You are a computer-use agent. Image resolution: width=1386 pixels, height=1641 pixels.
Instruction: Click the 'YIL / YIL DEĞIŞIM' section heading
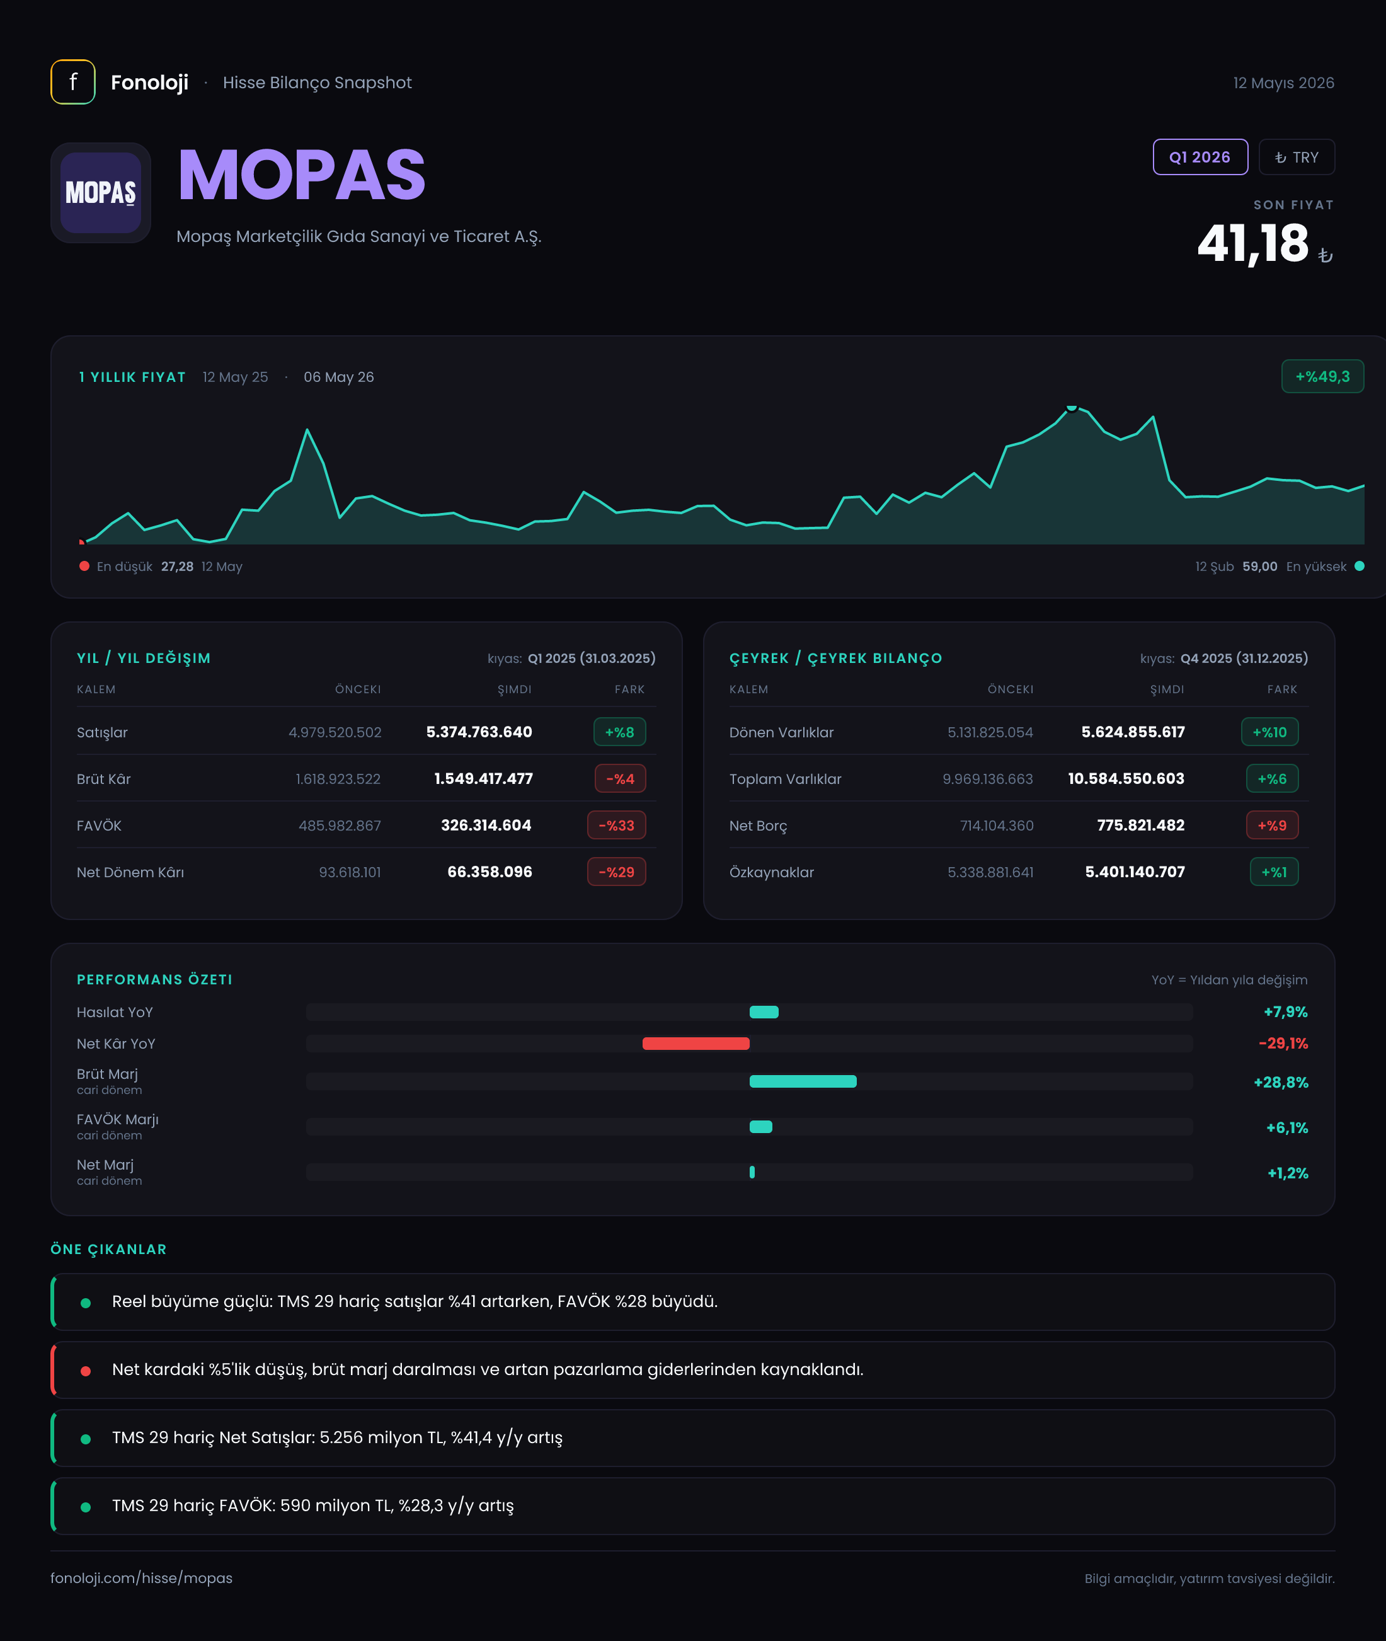pyautogui.click(x=144, y=658)
